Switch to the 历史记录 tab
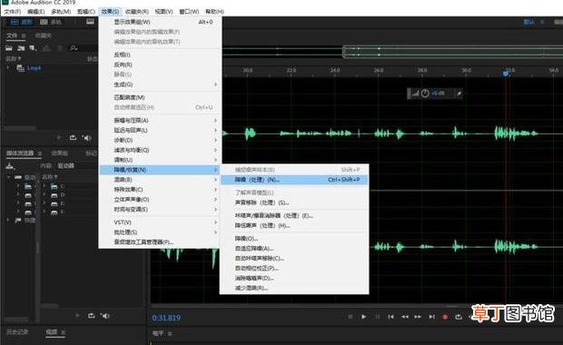The height and width of the screenshot is (345, 563). click(x=17, y=332)
